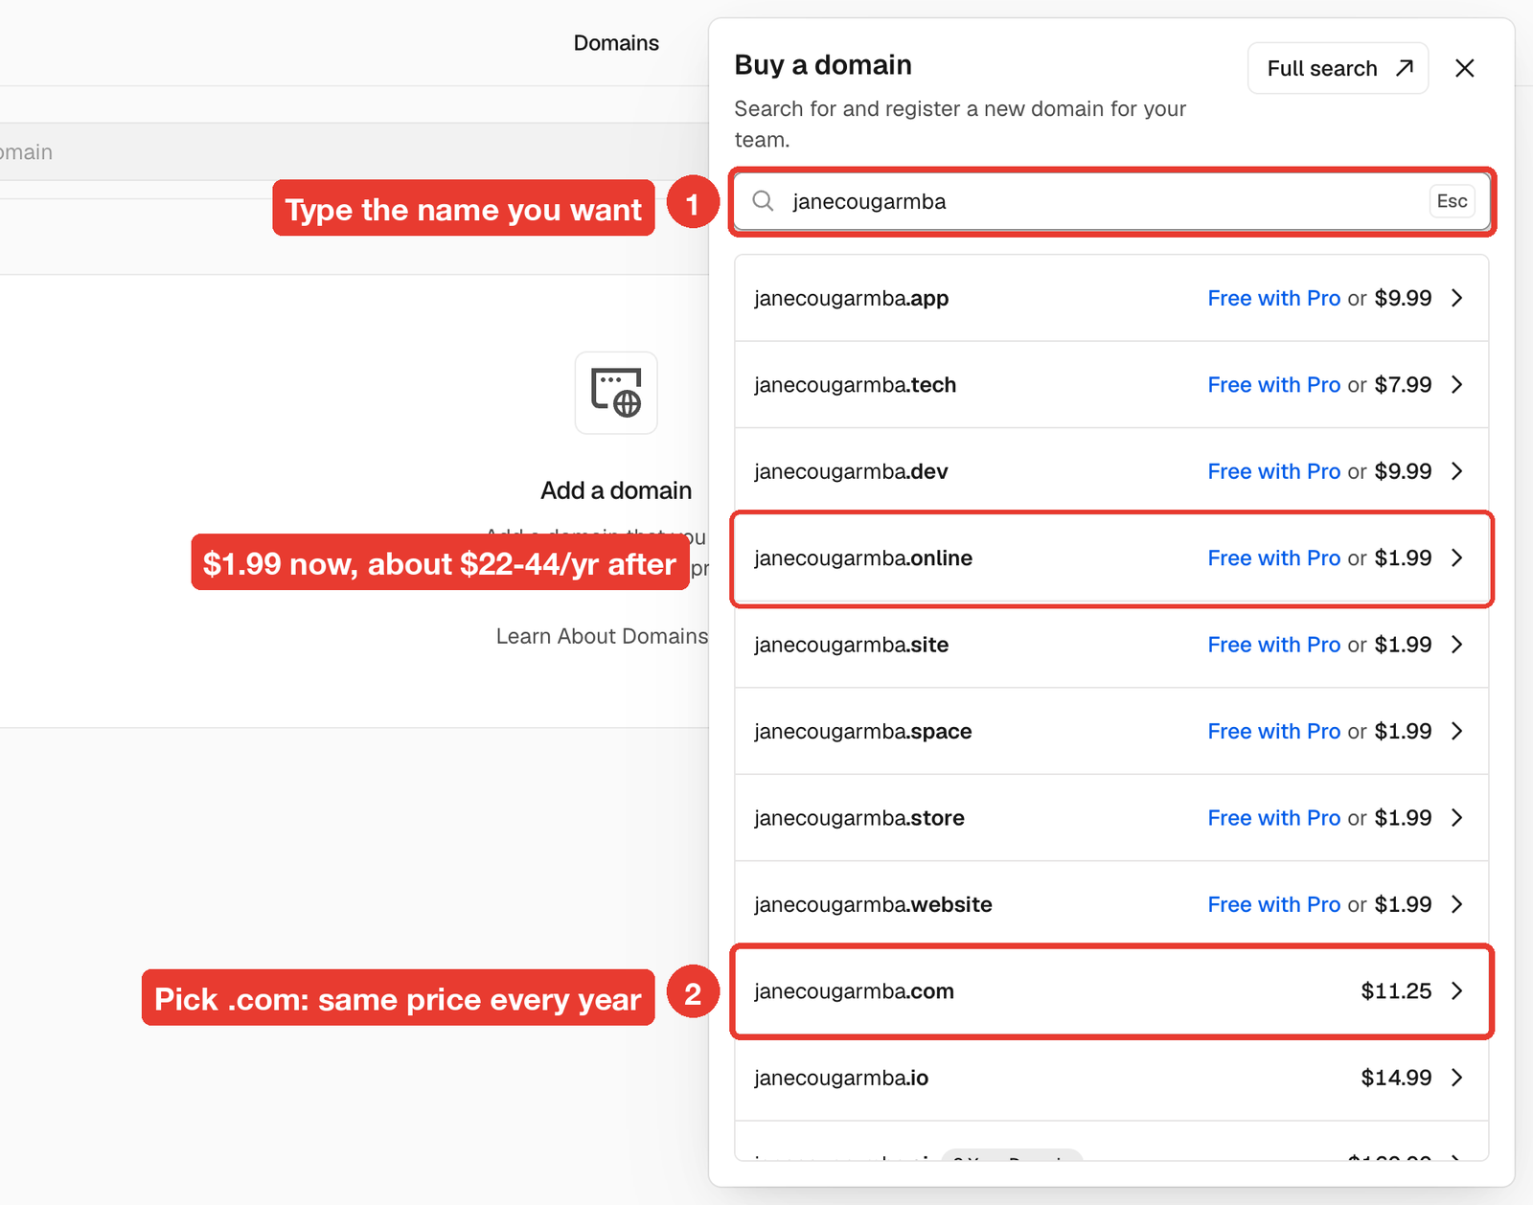Screen dimensions: 1533x1205
Task: Click the Learn About Domains link
Action: coord(602,636)
